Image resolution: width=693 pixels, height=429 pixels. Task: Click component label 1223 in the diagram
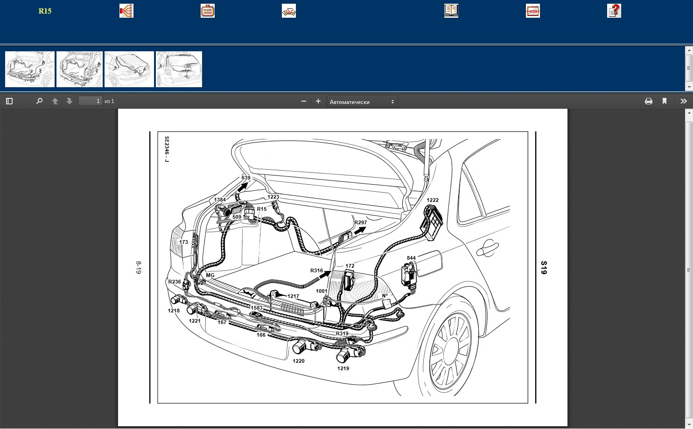(x=273, y=197)
